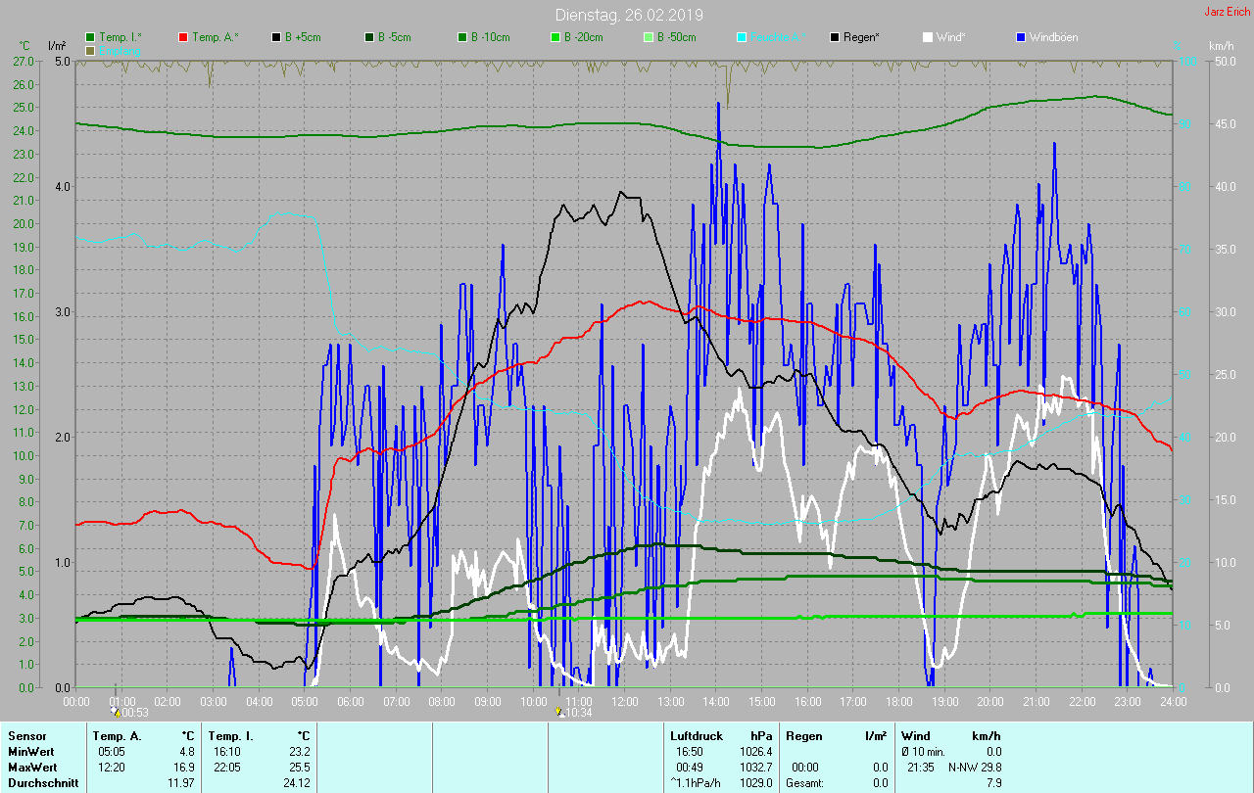Click the Luftdruck maximum value '1032.7'
The width and height of the screenshot is (1254, 793).
click(x=755, y=767)
